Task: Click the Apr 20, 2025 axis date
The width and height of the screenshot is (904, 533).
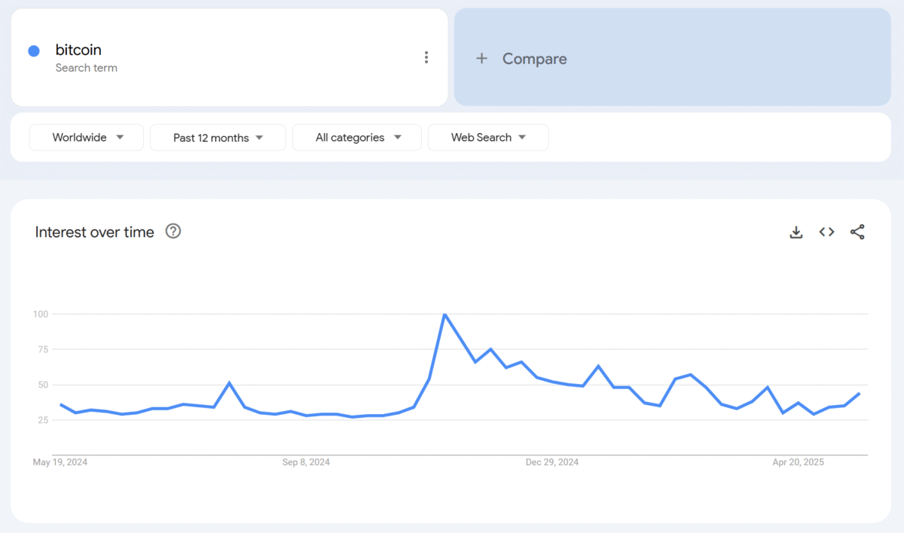Action: click(798, 462)
